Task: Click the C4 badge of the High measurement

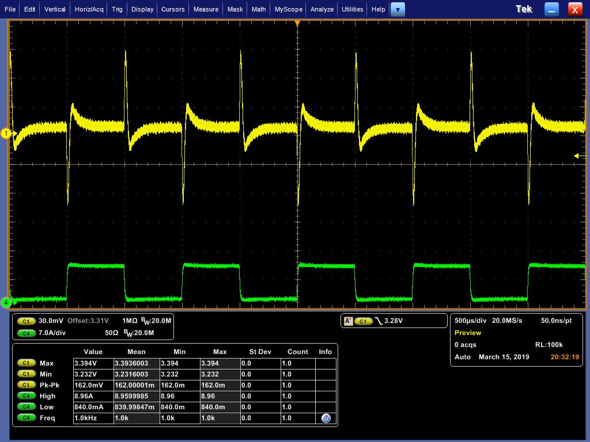Action: point(27,397)
